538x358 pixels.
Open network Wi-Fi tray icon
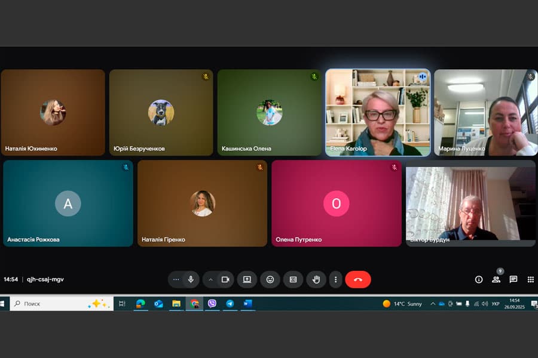click(476, 304)
